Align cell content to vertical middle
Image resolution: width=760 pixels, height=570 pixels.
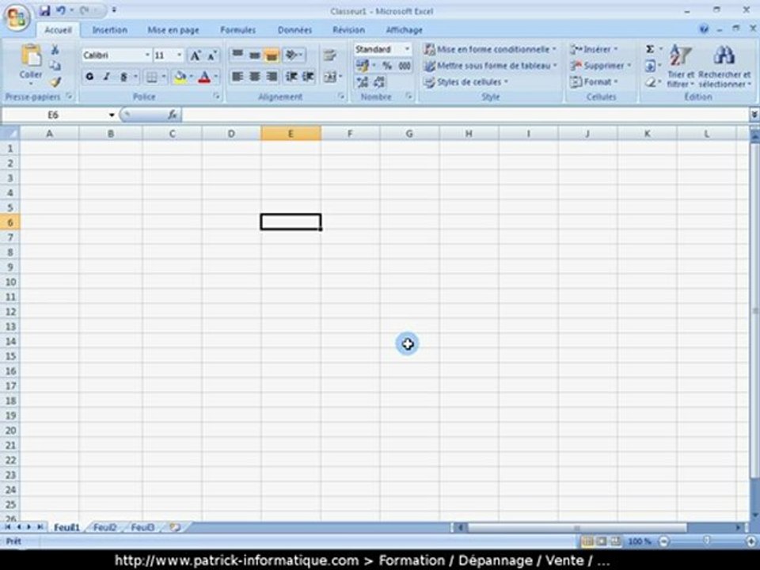254,55
